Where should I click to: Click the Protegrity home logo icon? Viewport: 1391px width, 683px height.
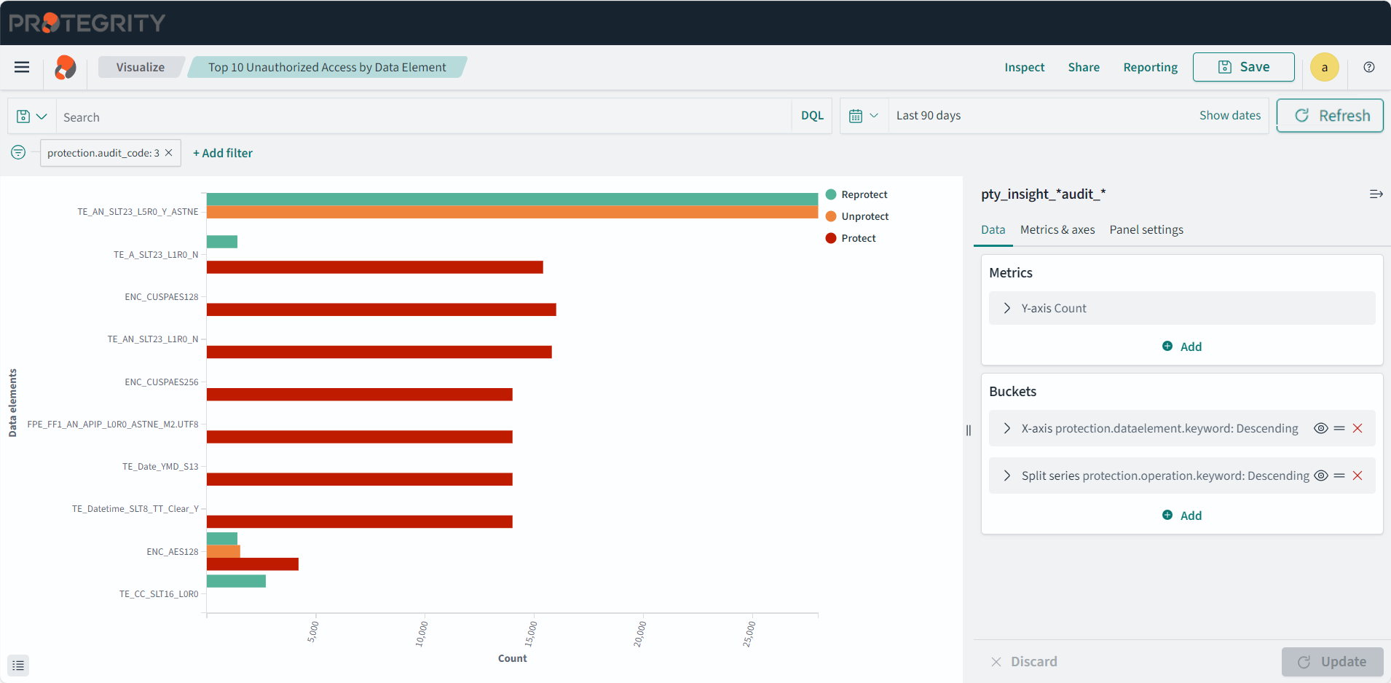pyautogui.click(x=66, y=68)
